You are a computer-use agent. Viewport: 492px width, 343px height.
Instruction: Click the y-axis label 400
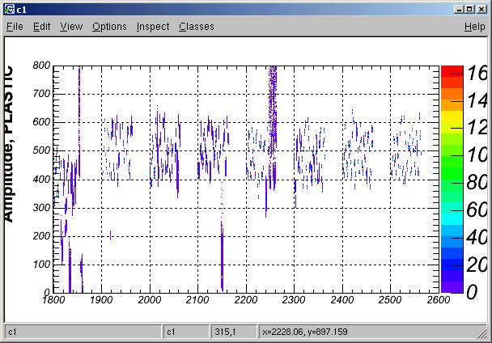[41, 180]
